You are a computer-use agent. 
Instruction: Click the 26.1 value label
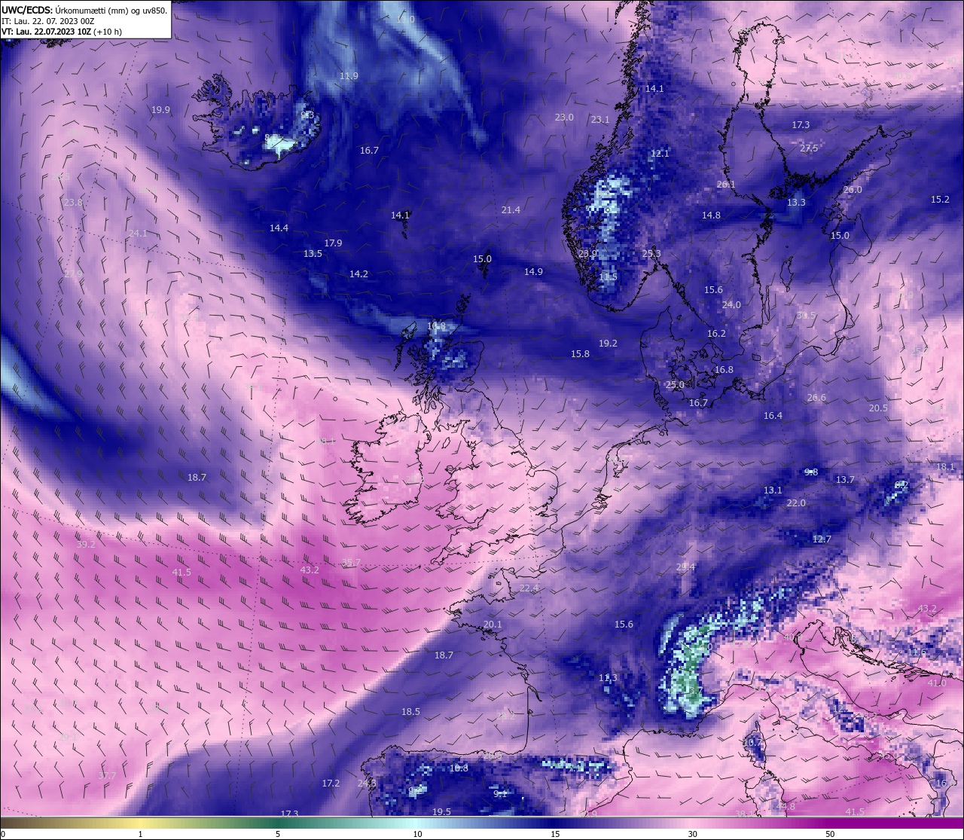pos(726,185)
